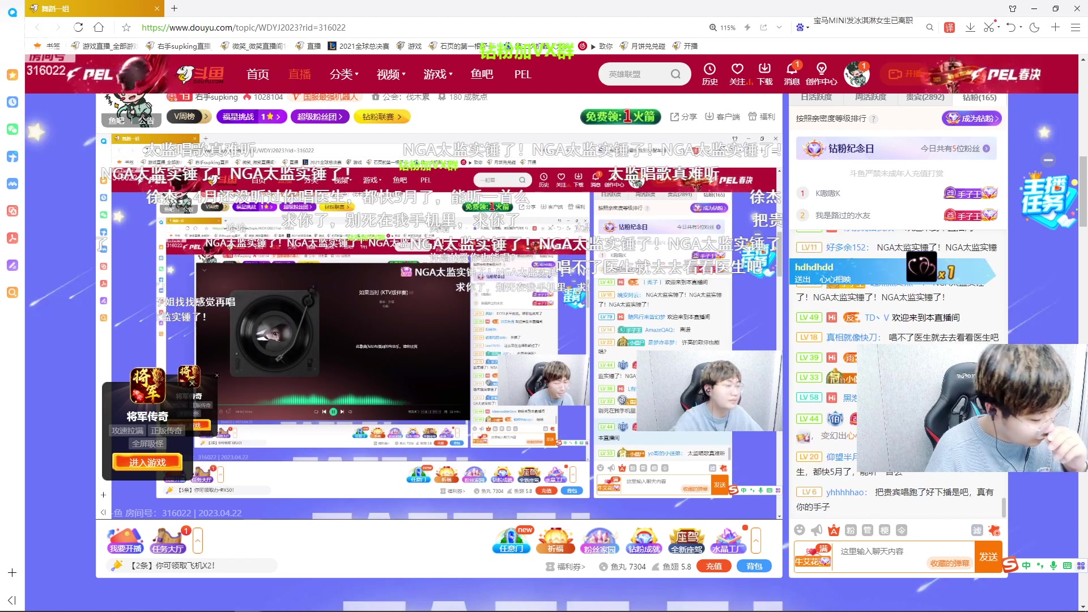Click 免费领1火箭 free rocket banner
The image size is (1088, 612).
[x=620, y=117]
